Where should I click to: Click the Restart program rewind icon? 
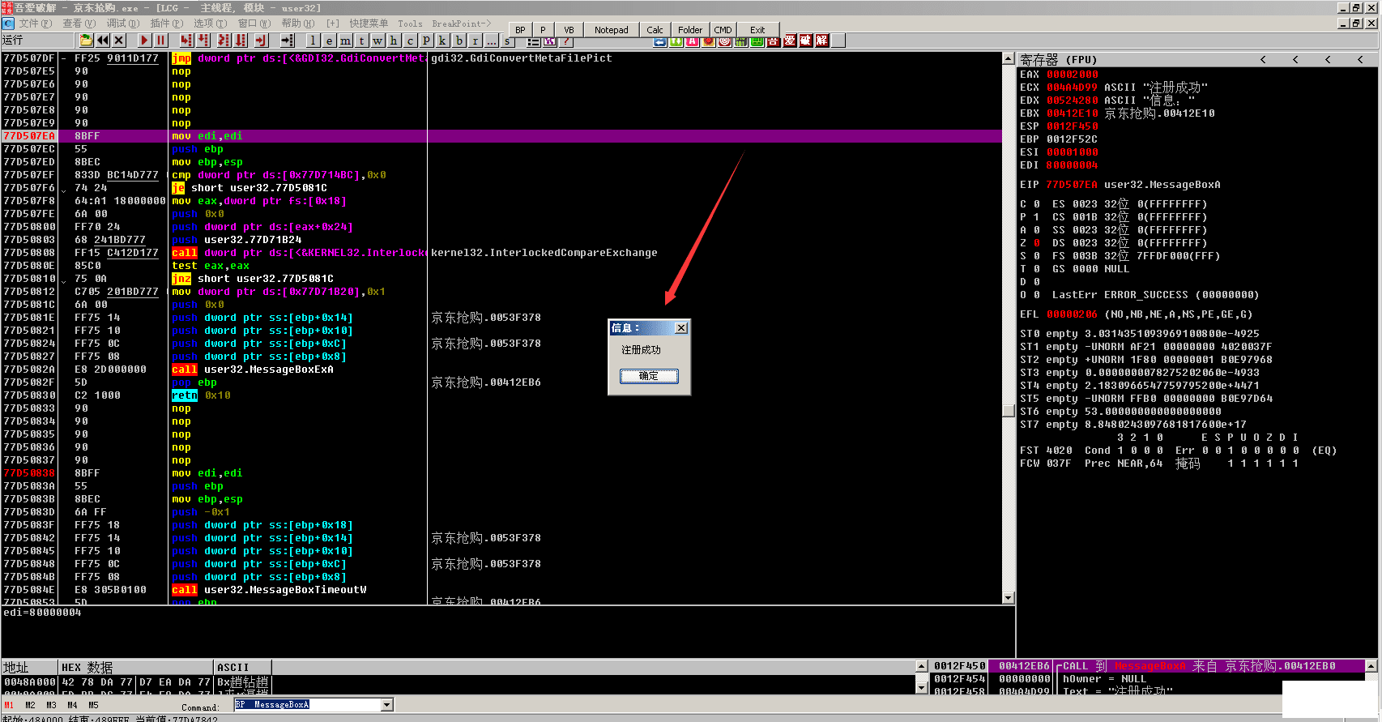(103, 40)
